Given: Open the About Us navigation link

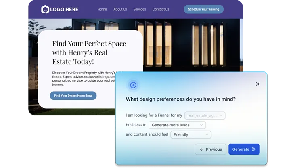Looking at the screenshot, I should coord(120,9).
